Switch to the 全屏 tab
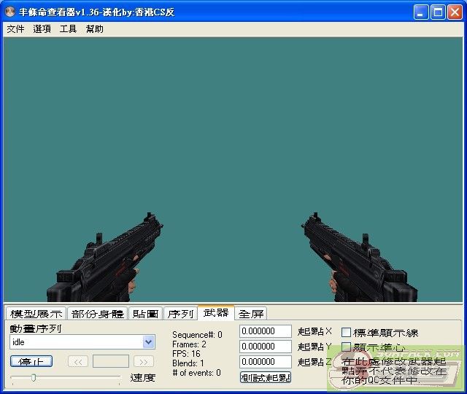The image size is (467, 394). (251, 314)
